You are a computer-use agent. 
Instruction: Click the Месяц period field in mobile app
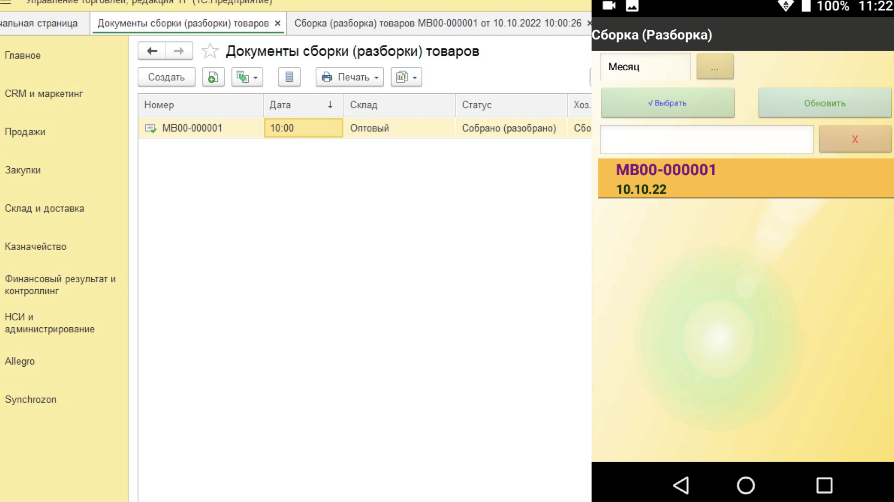(x=645, y=66)
